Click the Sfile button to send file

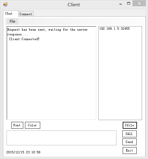click(130, 125)
